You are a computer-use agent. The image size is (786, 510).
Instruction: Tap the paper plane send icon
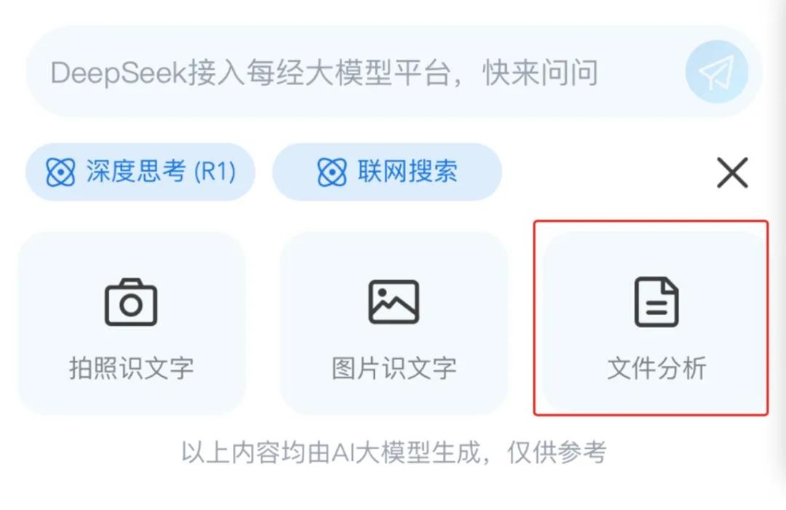716,71
